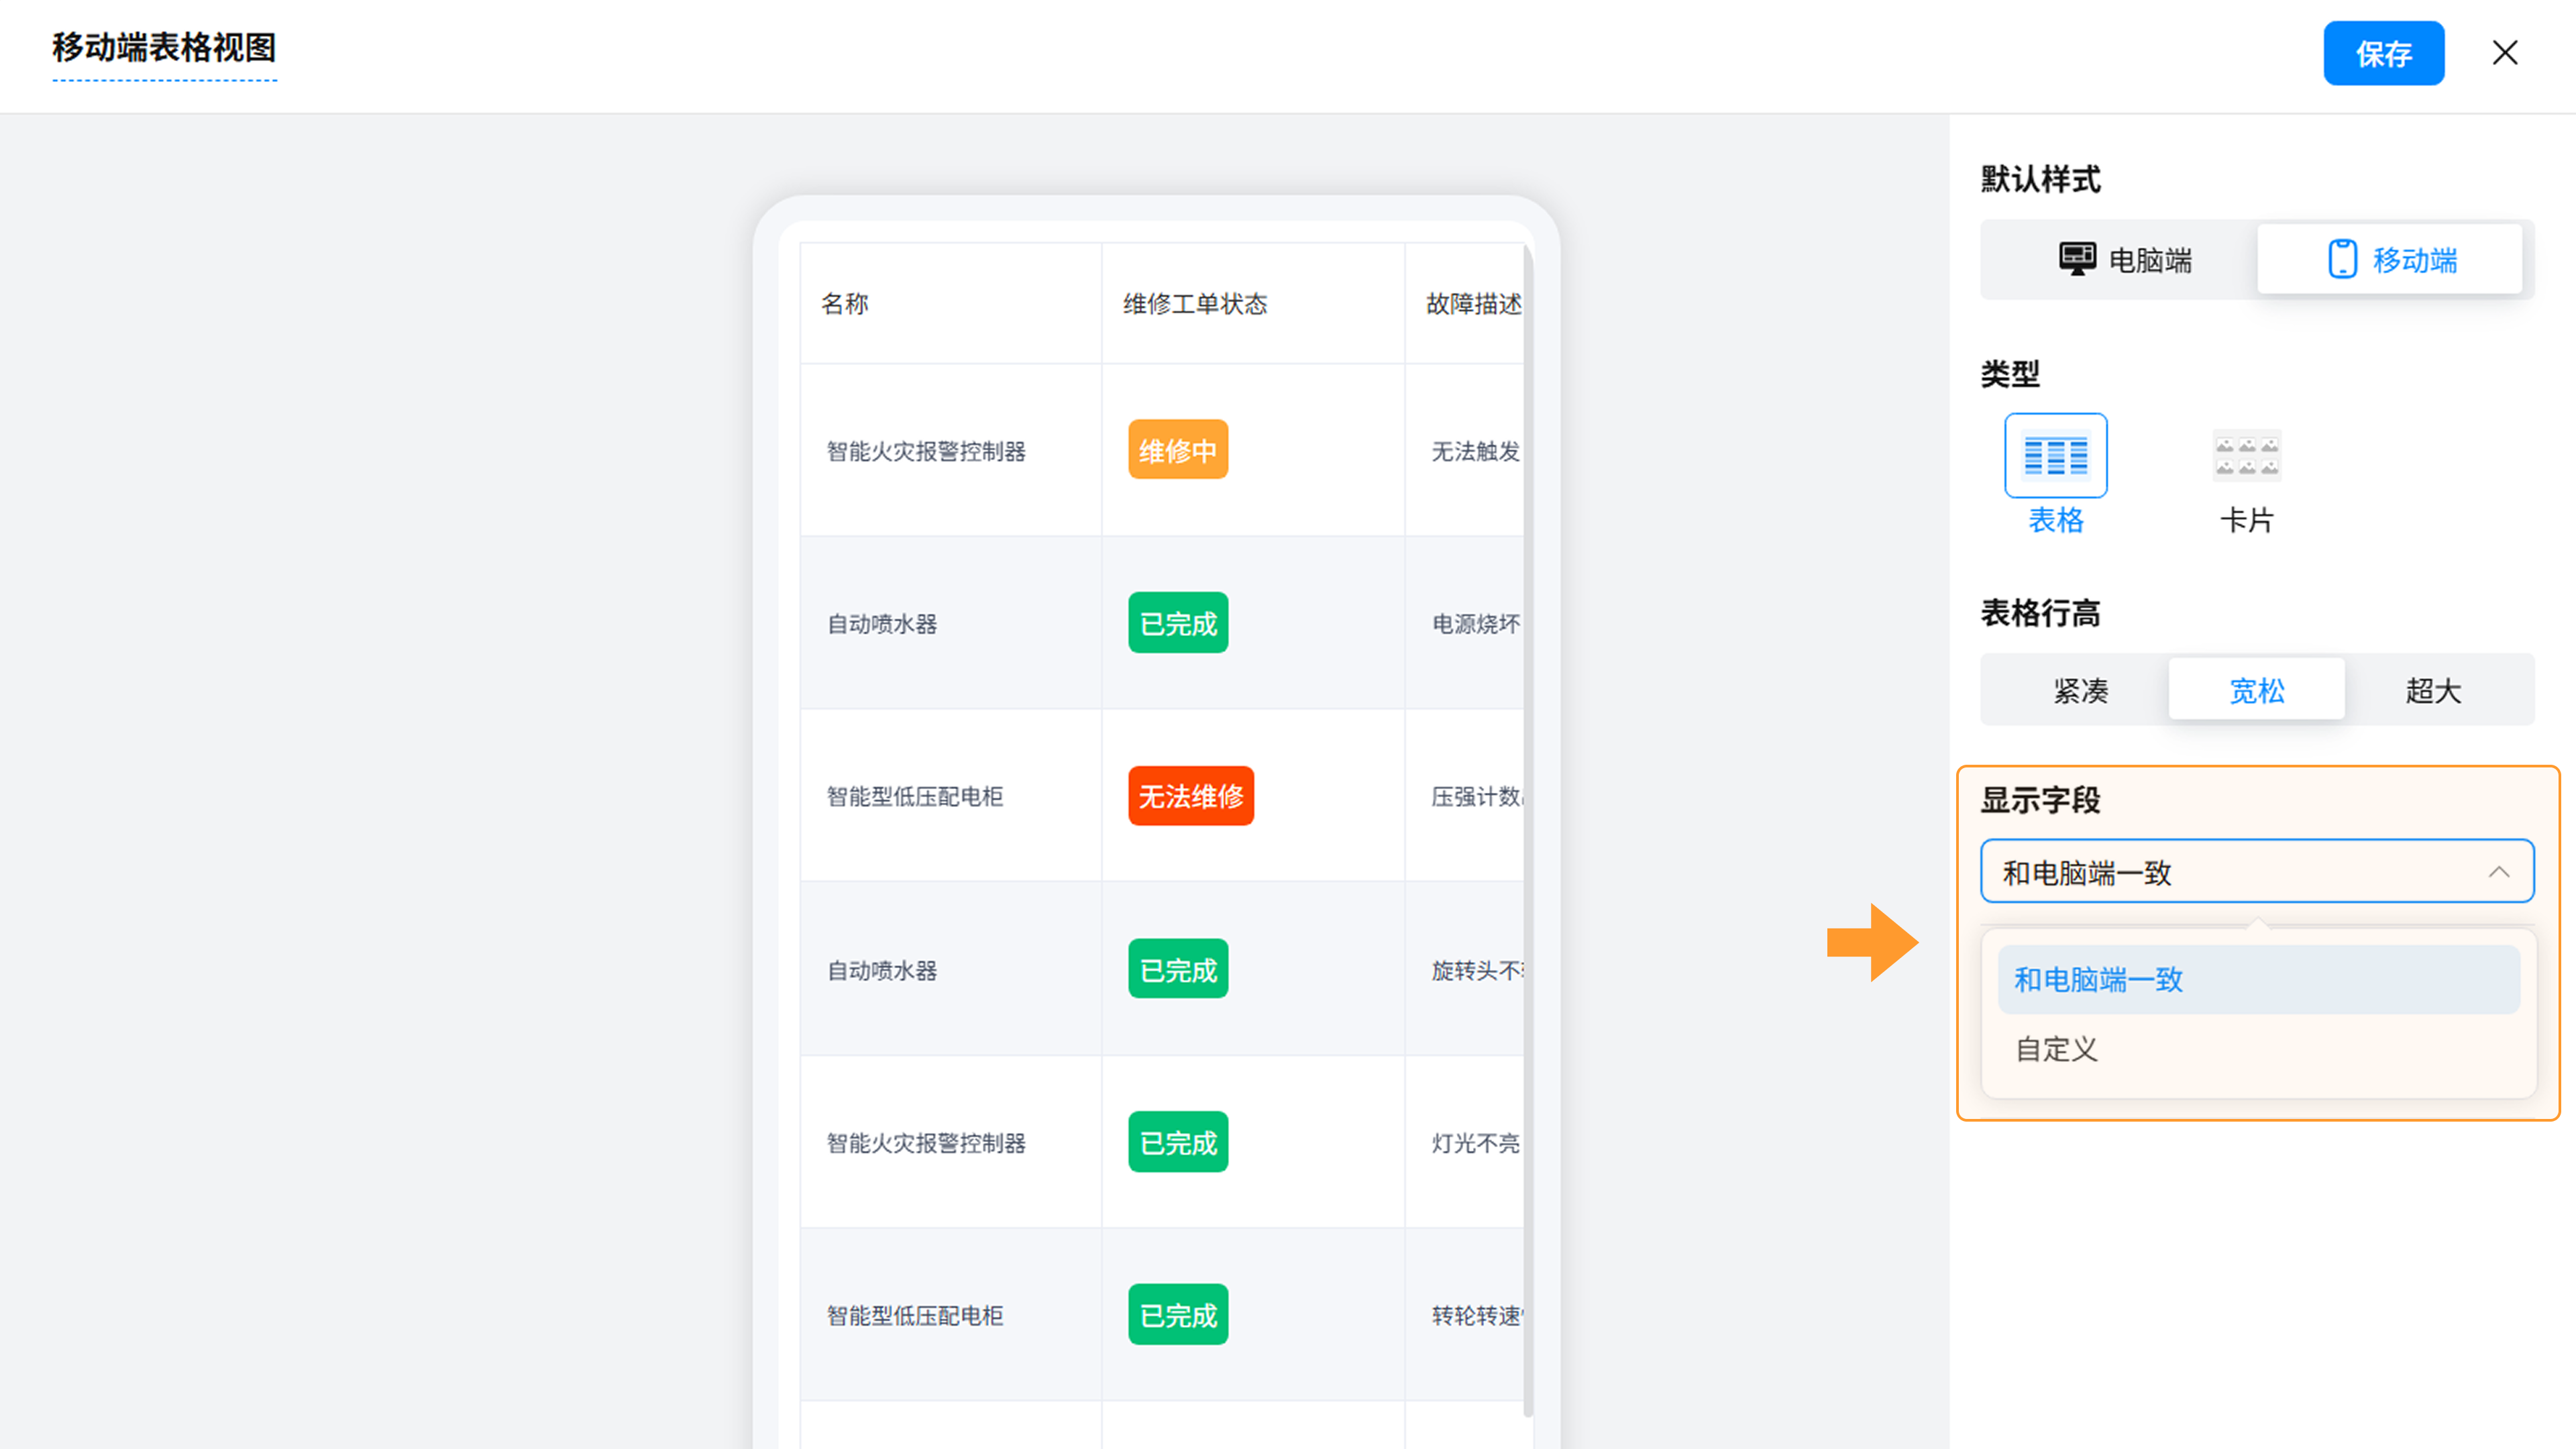
Task: Set row height to 宽松
Action: point(2256,690)
